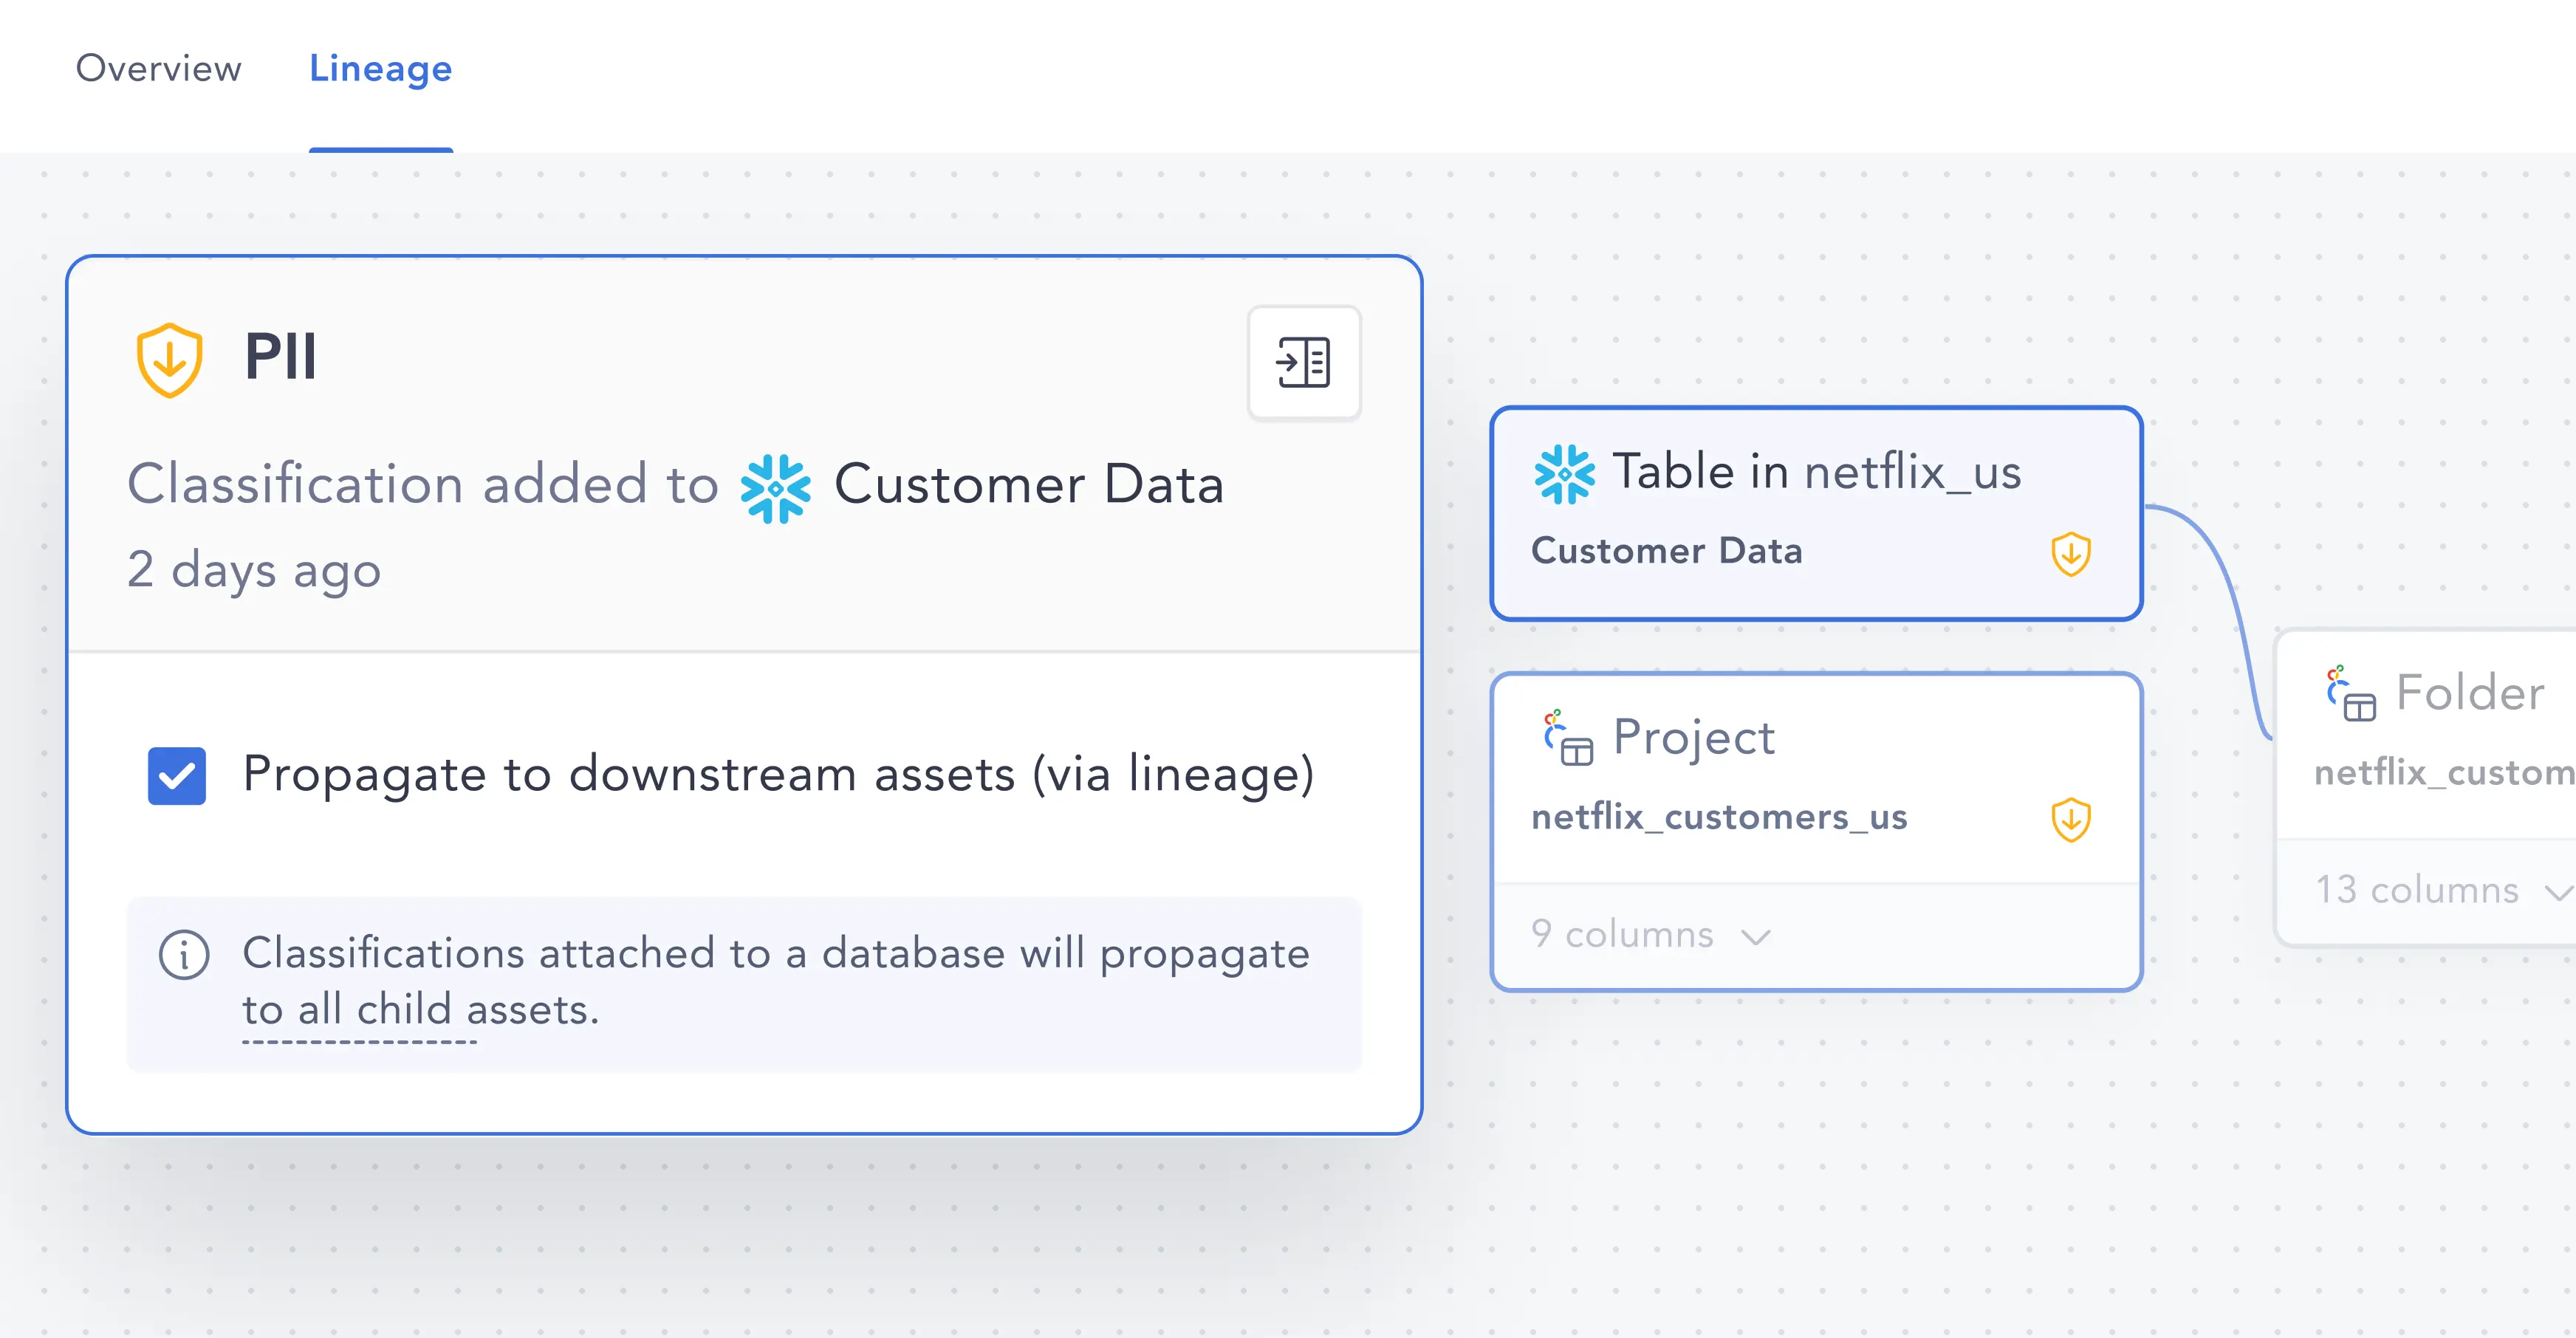Screen dimensions: 2576x1338
Task: Open the sidebar panel icon button
Action: pos(1303,362)
